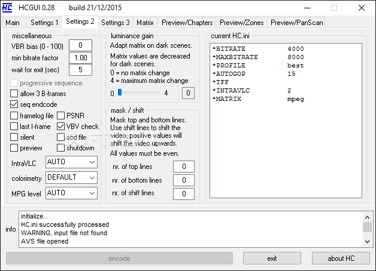Open the Settings 1 tab
Viewport: 376px width, 271px height.
tap(44, 23)
